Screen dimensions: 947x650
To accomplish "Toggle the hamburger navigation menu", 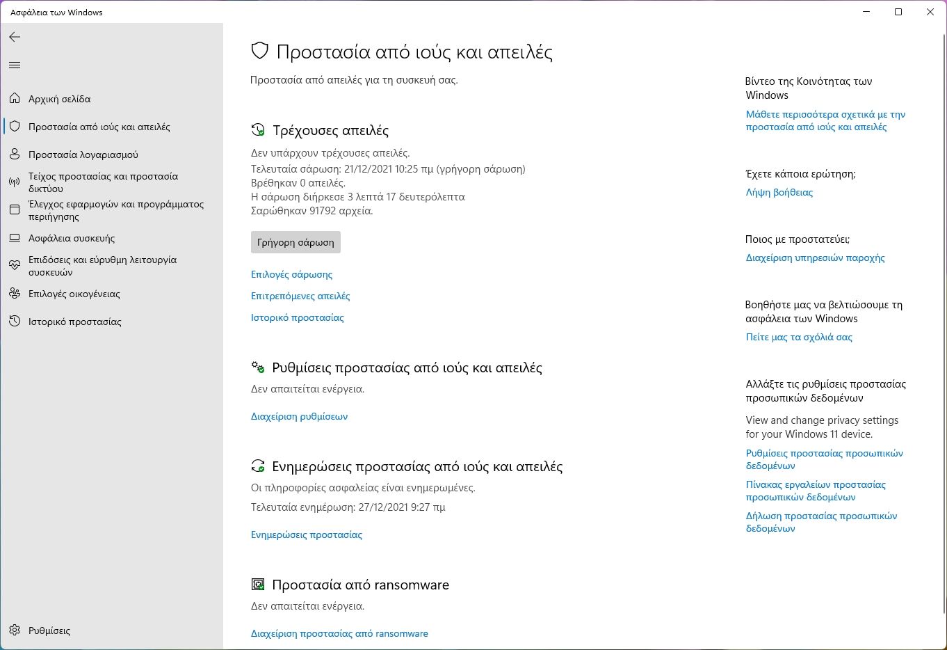I will point(15,65).
